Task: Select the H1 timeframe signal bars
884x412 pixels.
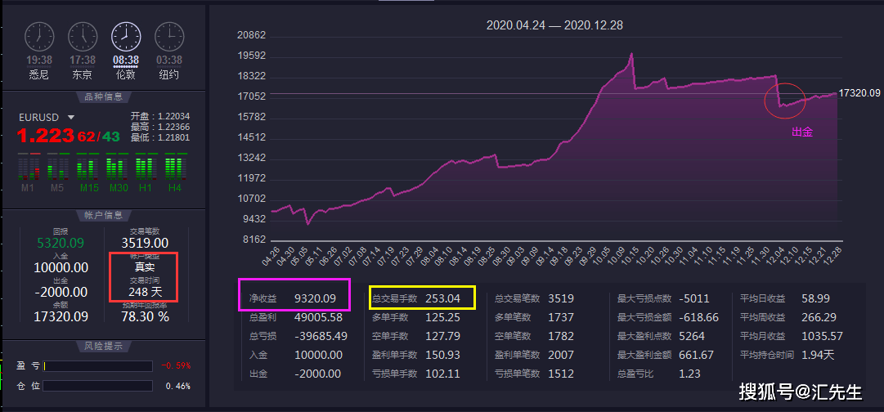Action: pos(146,167)
